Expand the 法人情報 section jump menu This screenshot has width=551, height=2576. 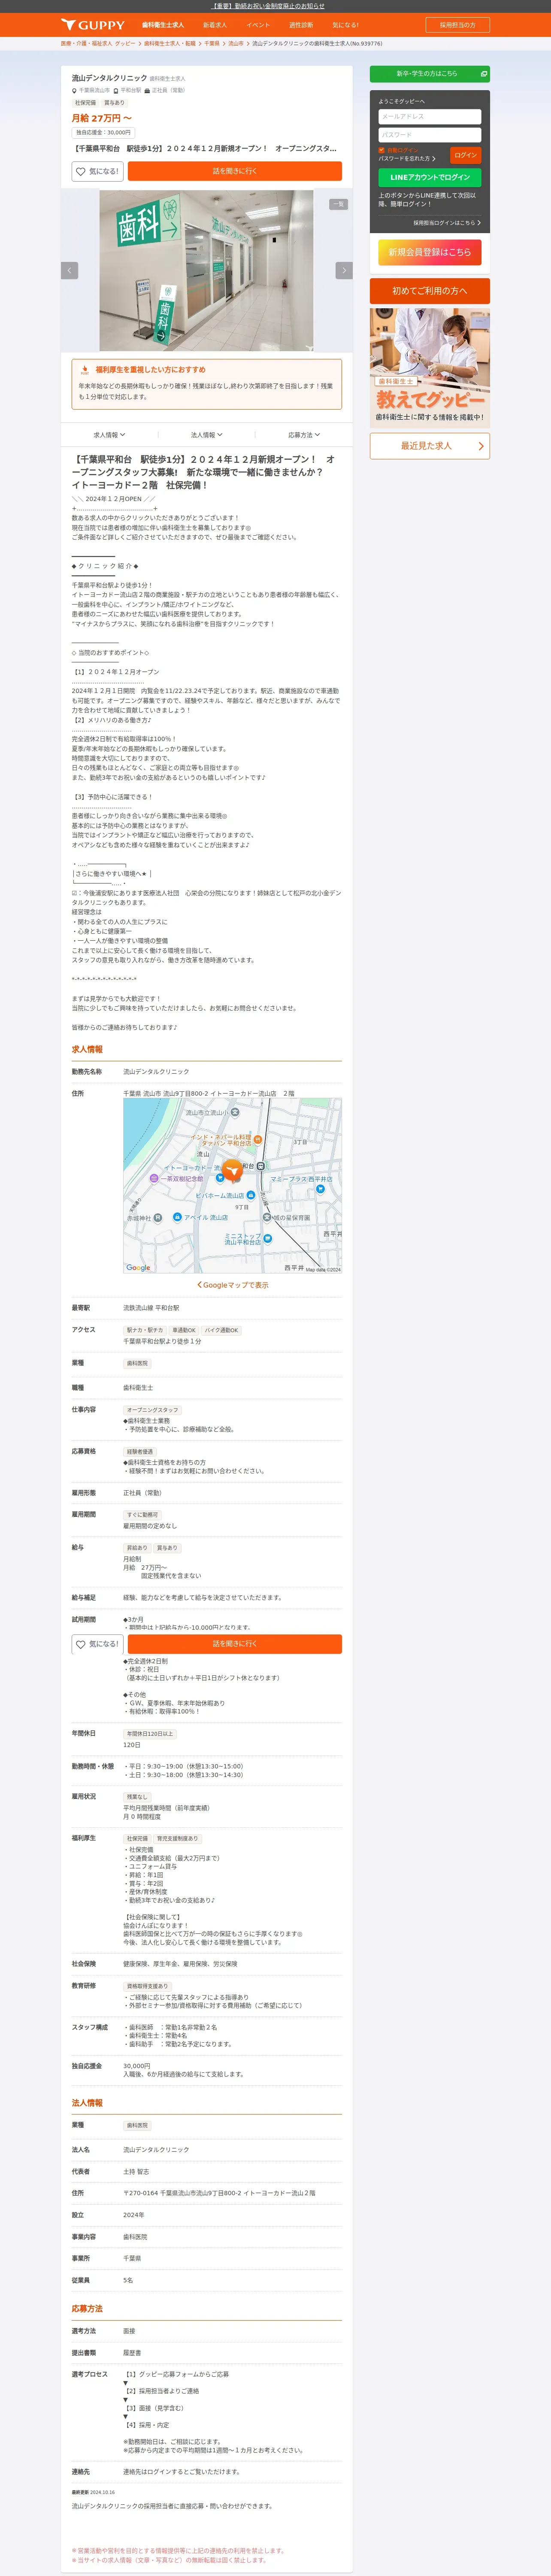(206, 435)
